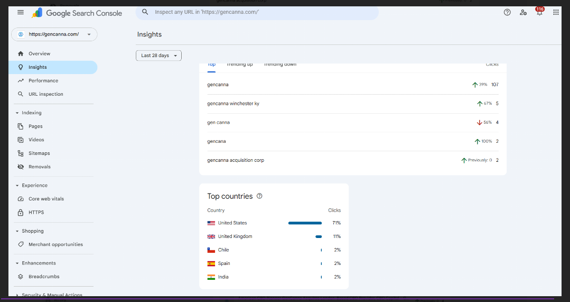Open the user settings icon
Viewport: 570px width, 302px height.
(523, 12)
